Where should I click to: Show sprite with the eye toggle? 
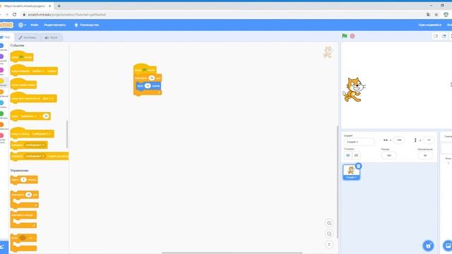click(x=348, y=155)
